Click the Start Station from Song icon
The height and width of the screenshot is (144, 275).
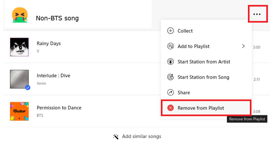pyautogui.click(x=171, y=77)
